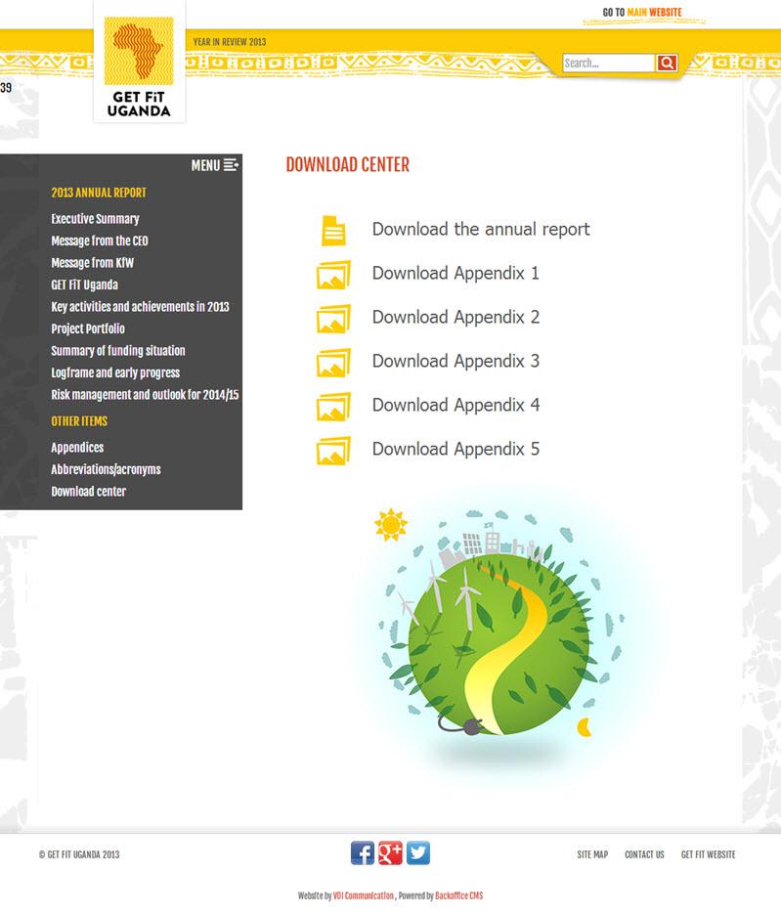Click the Other Items heading
781x916 pixels.
pyautogui.click(x=79, y=421)
